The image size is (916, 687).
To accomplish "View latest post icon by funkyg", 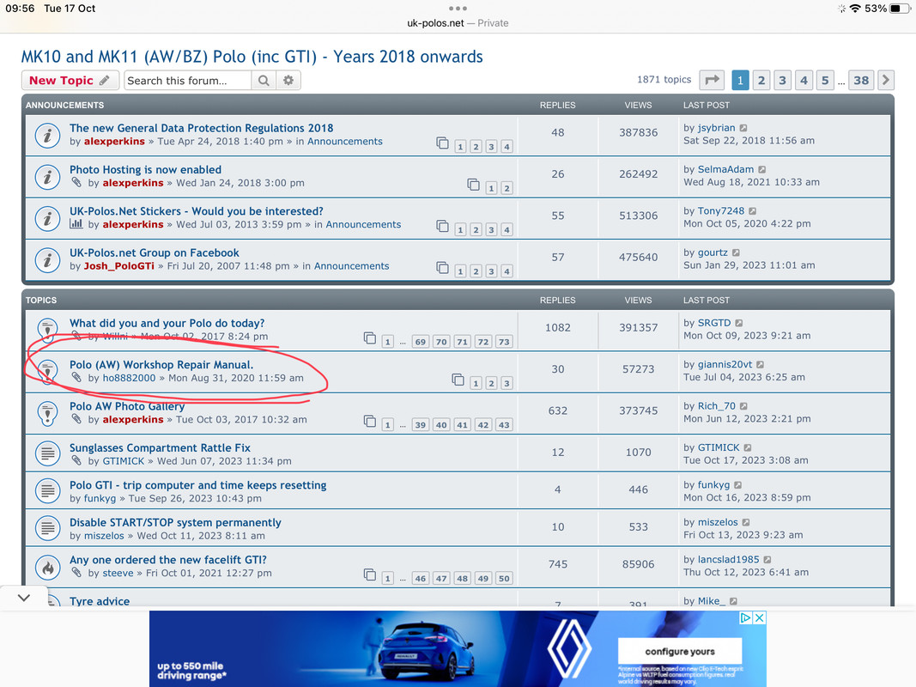I will click(x=737, y=485).
